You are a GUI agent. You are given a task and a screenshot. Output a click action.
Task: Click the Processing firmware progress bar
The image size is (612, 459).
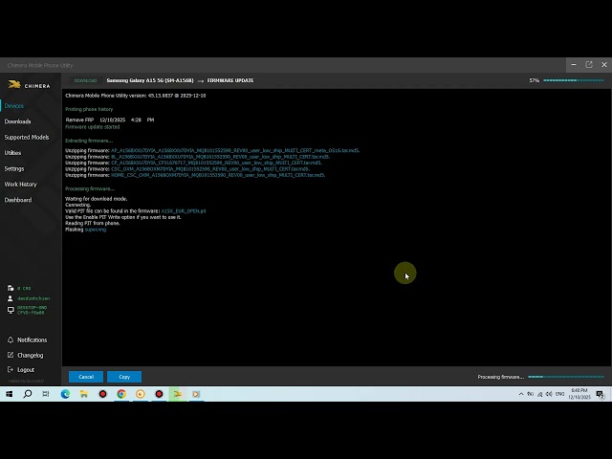pos(566,377)
